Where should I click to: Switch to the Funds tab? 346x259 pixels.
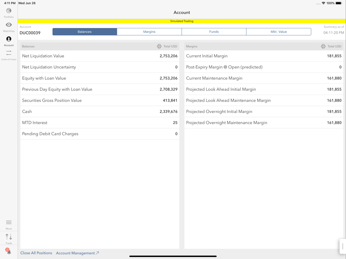coord(214,32)
